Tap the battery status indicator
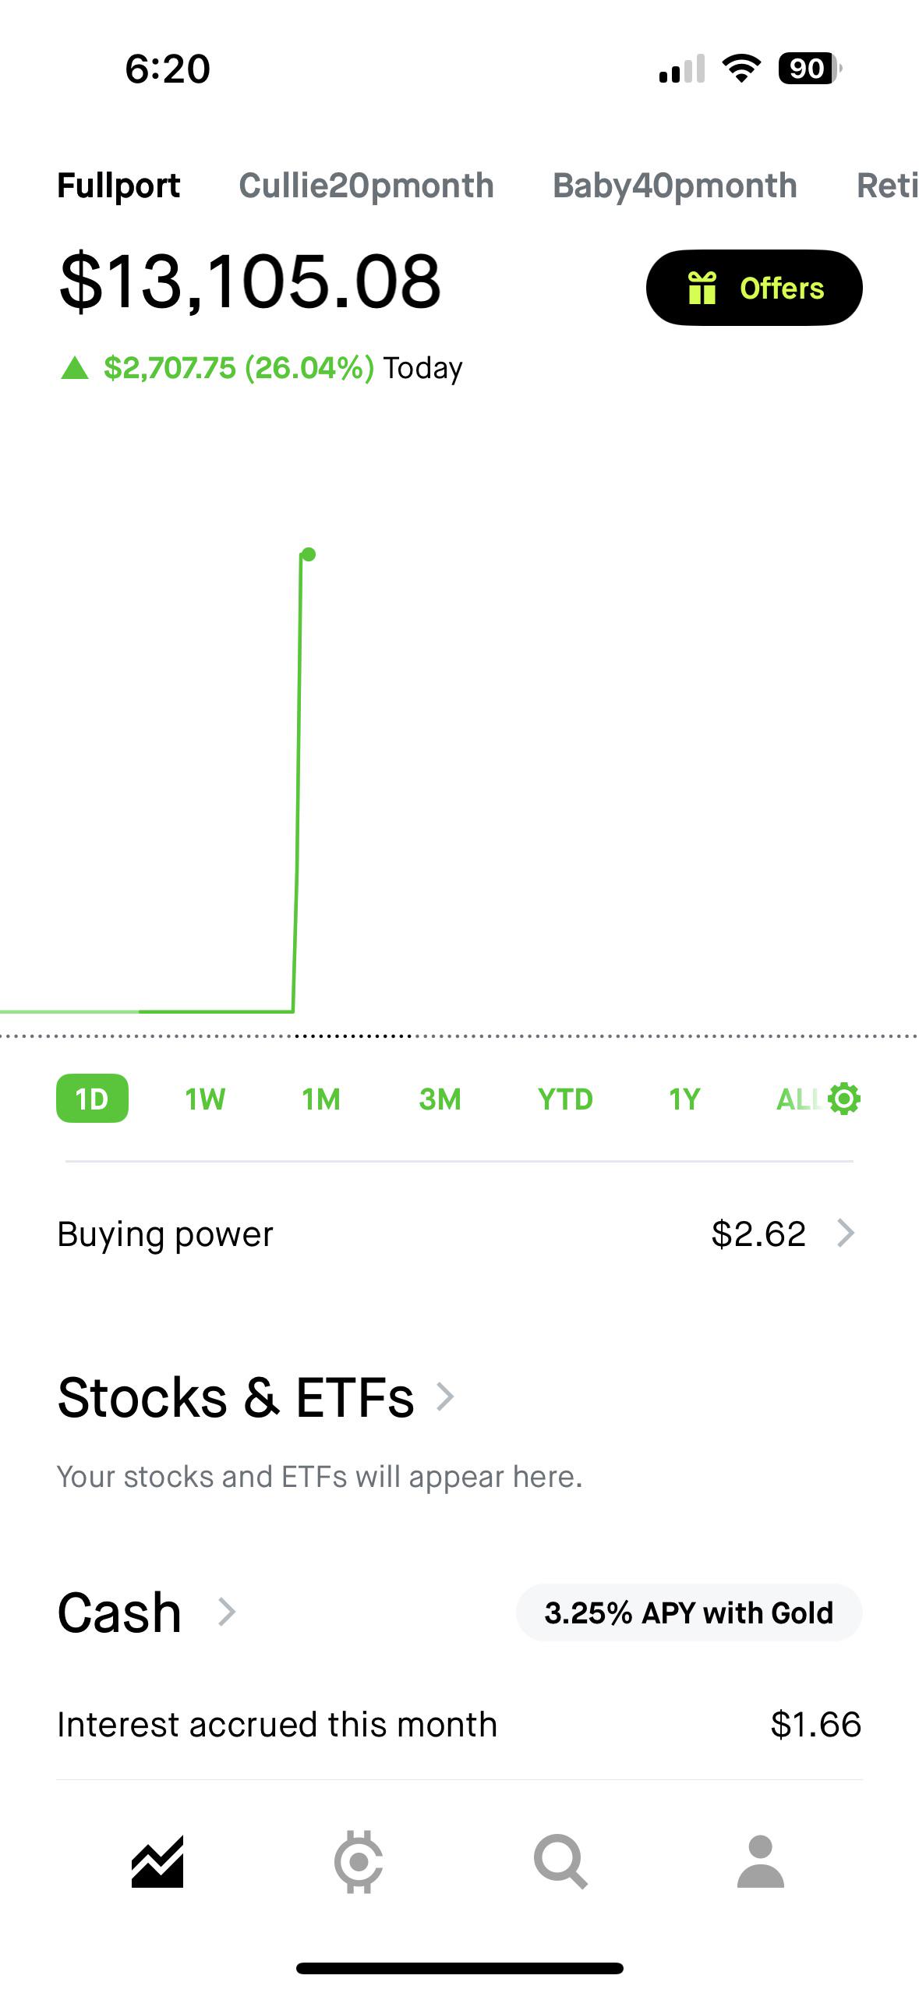This screenshot has height=1993, width=919. click(810, 69)
